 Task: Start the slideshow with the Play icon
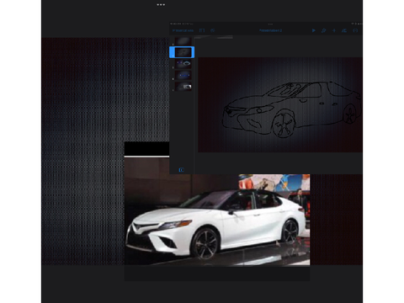coord(314,30)
